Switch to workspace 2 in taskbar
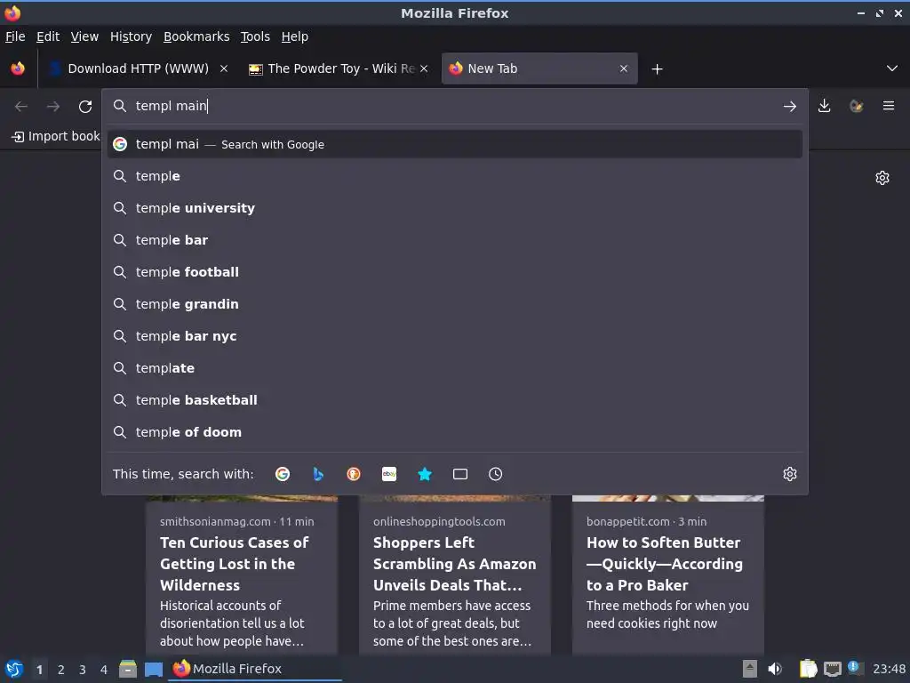 [61, 670]
